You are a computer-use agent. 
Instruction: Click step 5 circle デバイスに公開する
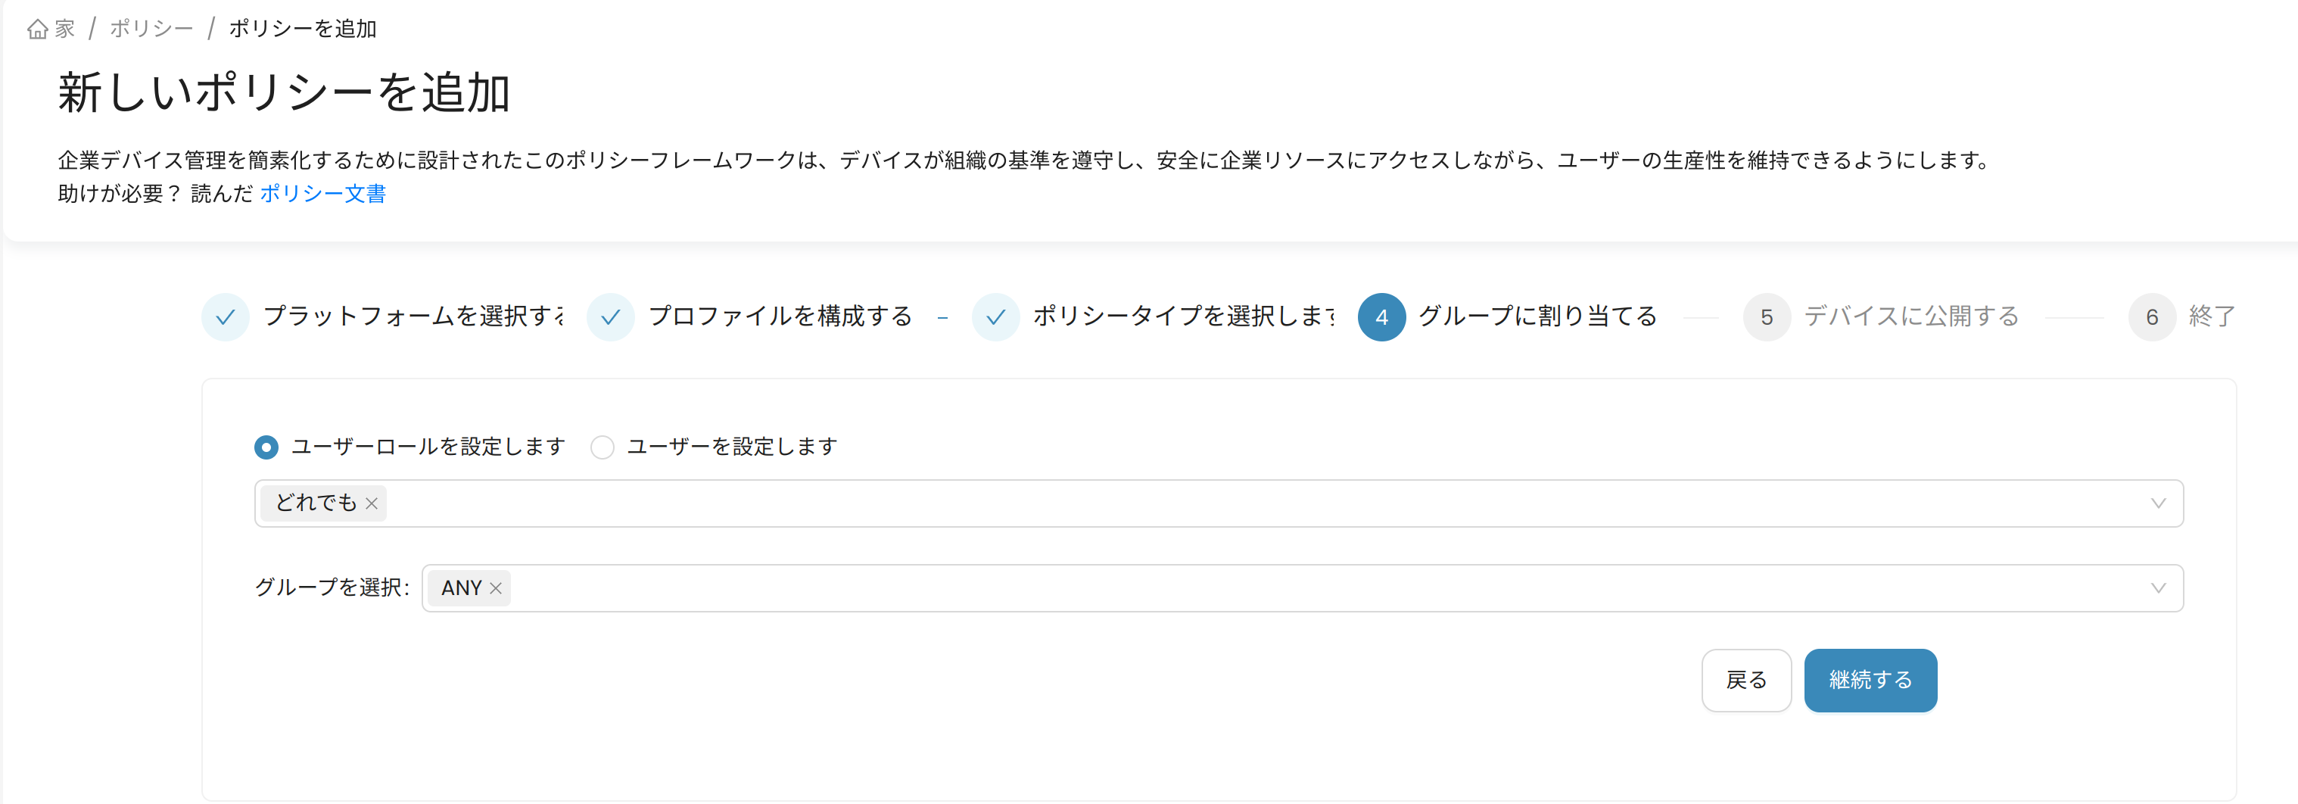pos(1767,316)
